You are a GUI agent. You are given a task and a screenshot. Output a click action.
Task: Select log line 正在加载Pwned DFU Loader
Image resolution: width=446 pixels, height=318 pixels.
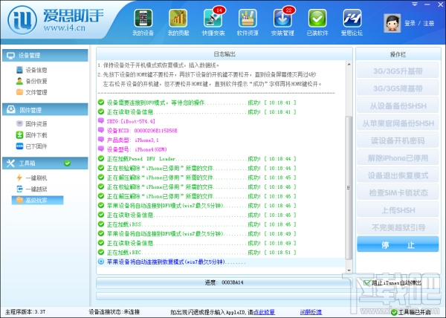(x=197, y=159)
